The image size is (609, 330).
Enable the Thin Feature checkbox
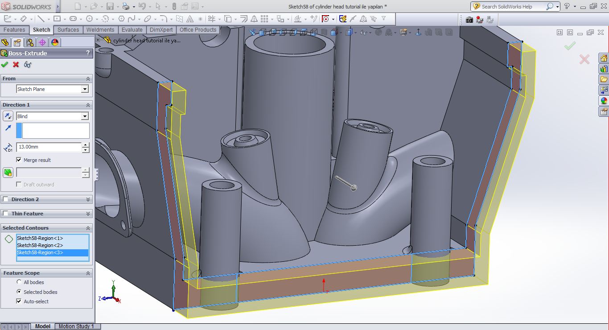[6, 214]
